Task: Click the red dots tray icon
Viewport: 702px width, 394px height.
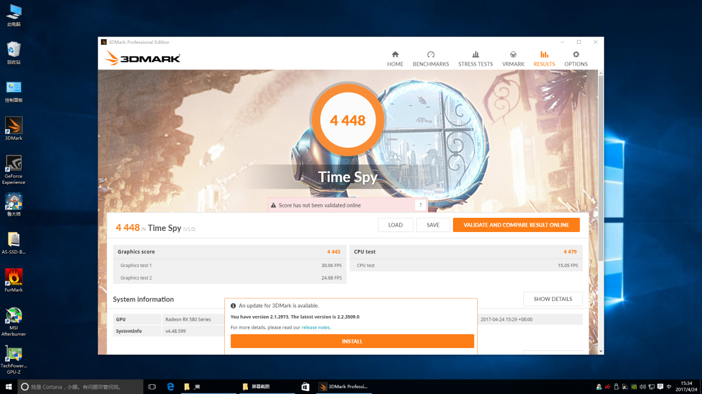Action: 608,387
